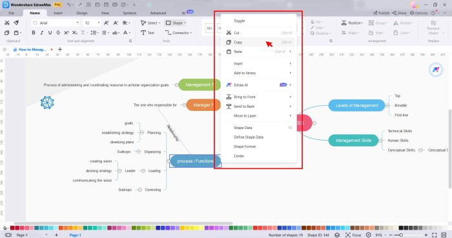Click the Share button
The height and width of the screenshot is (238, 452).
399,13
